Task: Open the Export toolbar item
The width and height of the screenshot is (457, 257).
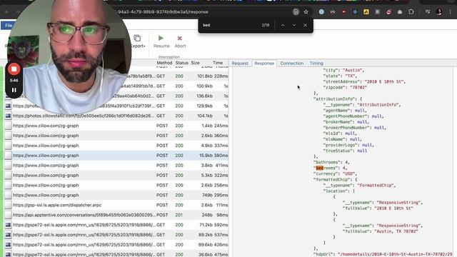Action: pyautogui.click(x=138, y=41)
